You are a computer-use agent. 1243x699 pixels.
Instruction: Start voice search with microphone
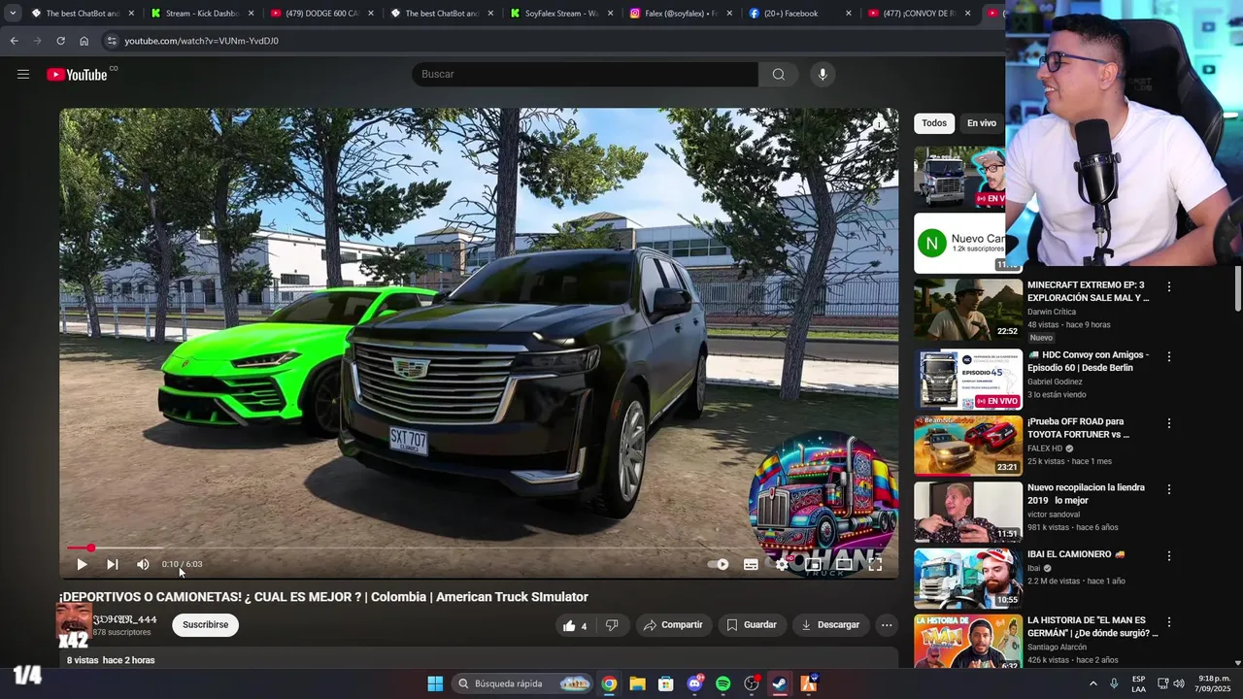click(x=823, y=74)
